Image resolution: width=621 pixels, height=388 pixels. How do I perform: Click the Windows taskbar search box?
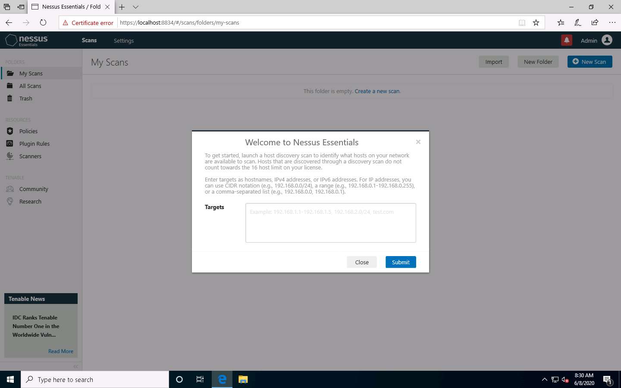(x=95, y=379)
